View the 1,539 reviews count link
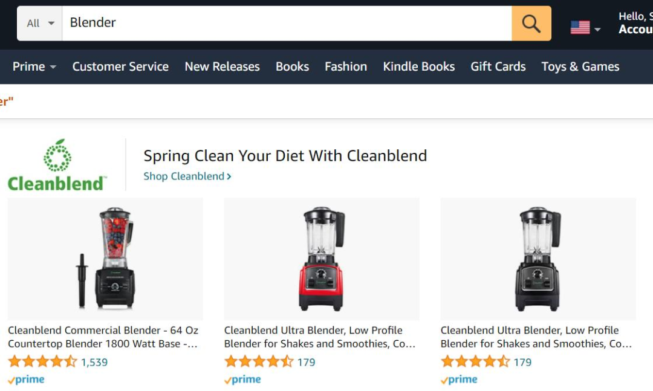Viewport: 653px width, 391px height. coord(94,362)
